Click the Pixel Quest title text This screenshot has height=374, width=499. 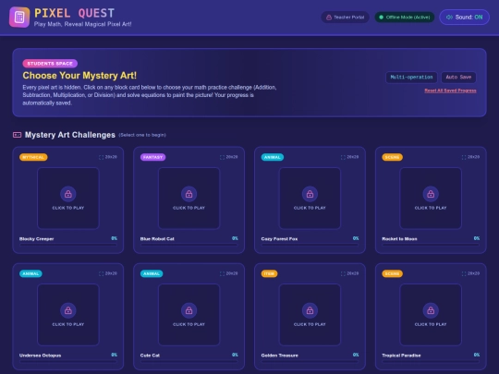[75, 13]
